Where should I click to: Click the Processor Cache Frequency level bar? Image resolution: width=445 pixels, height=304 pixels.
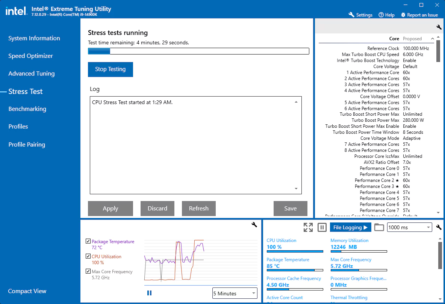295,289
